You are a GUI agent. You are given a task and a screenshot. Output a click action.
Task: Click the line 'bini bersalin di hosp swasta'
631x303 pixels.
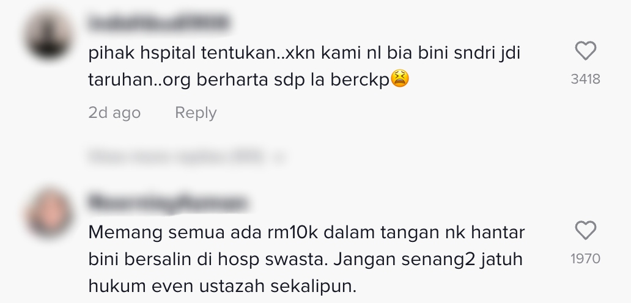[x=305, y=259]
